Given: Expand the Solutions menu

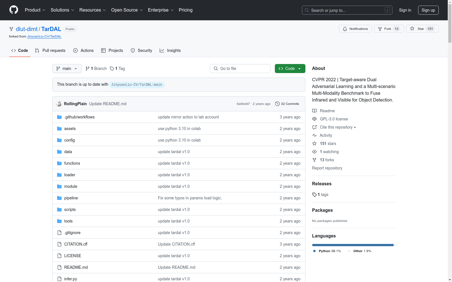Looking at the screenshot, I should [x=62, y=10].
